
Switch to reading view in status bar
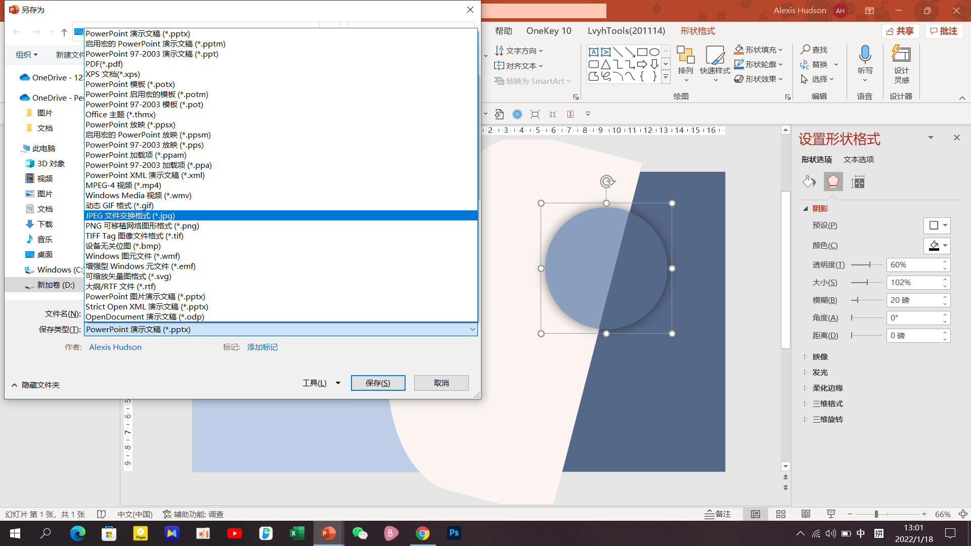coord(806,514)
